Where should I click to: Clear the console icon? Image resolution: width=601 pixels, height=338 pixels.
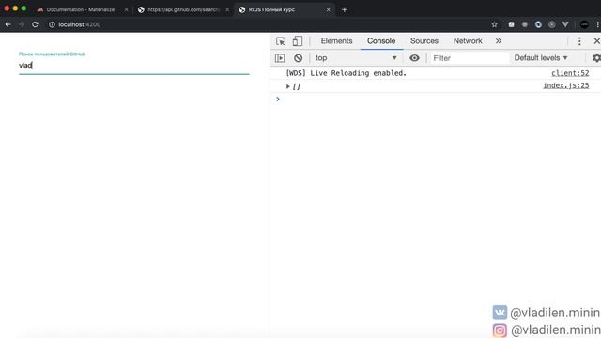299,58
